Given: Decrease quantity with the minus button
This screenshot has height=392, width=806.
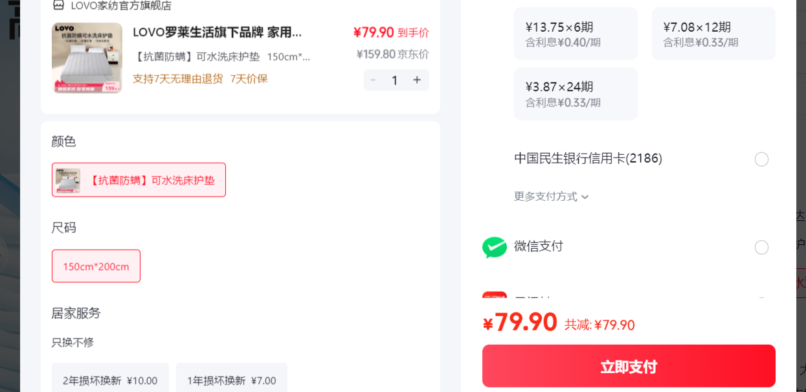Looking at the screenshot, I should (373, 80).
